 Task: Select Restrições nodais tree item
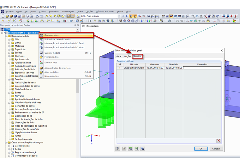(x=23, y=139)
